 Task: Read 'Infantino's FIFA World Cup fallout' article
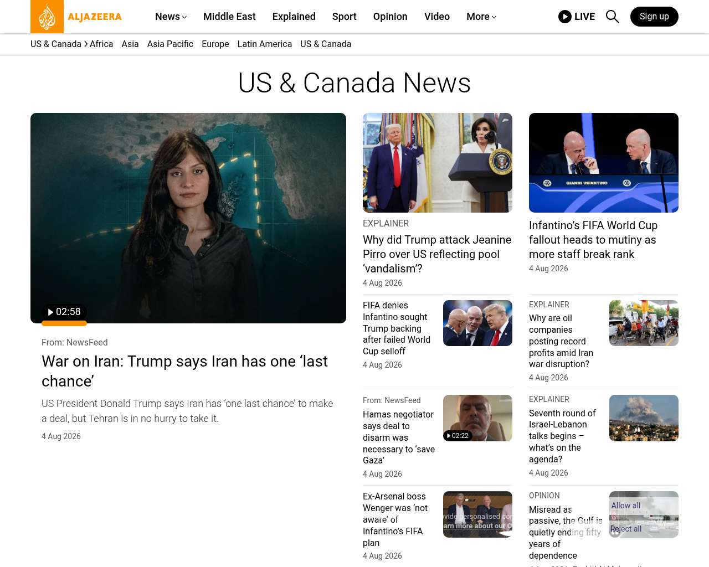coord(593,240)
